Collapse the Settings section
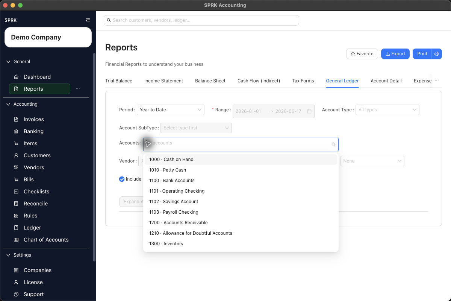The width and height of the screenshot is (451, 301). (8, 255)
